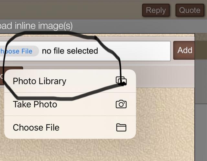The height and width of the screenshot is (161, 207).
Task: Choose the Take Photo menu option
Action: (35, 104)
